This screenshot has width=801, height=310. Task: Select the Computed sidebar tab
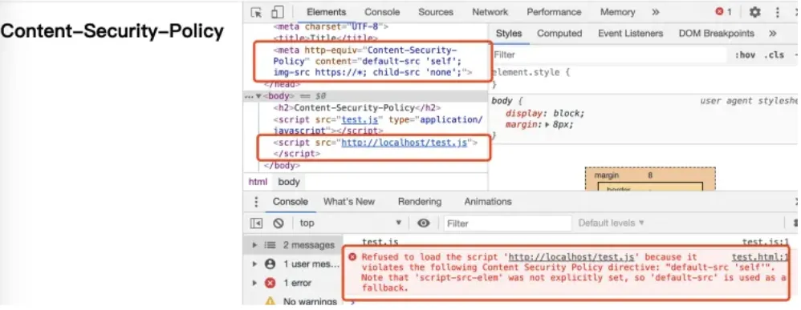[559, 34]
